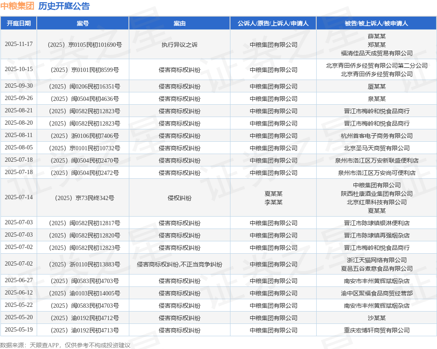The image size is (437, 349).
Task: Select case number 京73民终342号
Action: pyautogui.click(x=85, y=198)
